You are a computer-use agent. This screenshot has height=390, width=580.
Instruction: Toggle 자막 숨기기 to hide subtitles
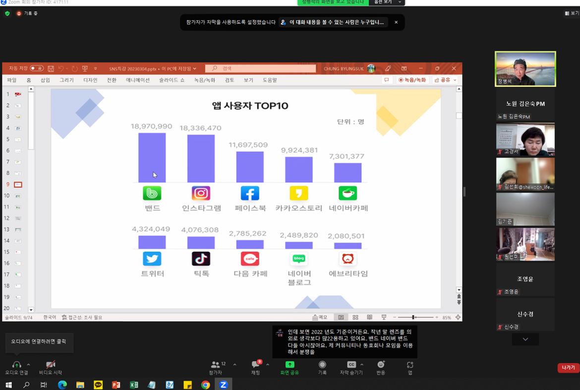click(x=351, y=365)
